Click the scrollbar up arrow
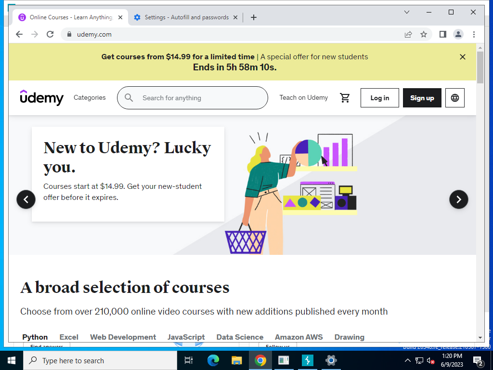493x370 pixels. click(480, 48)
